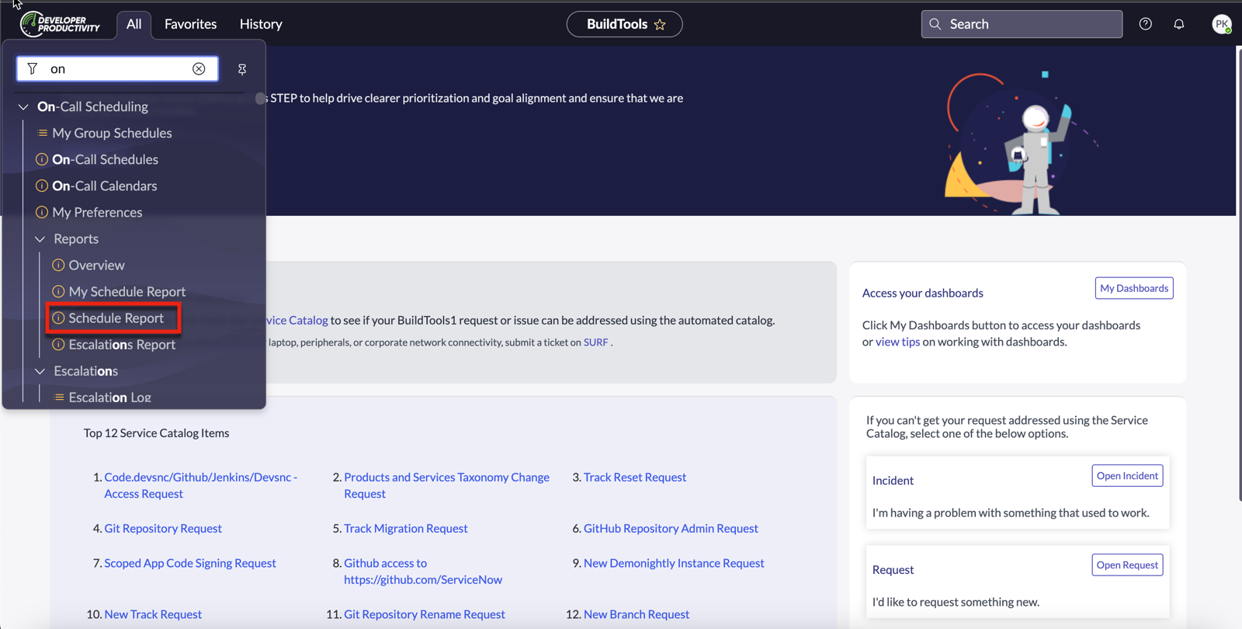Click the search magnifier icon
Screen dimensions: 1242x629
click(935, 24)
